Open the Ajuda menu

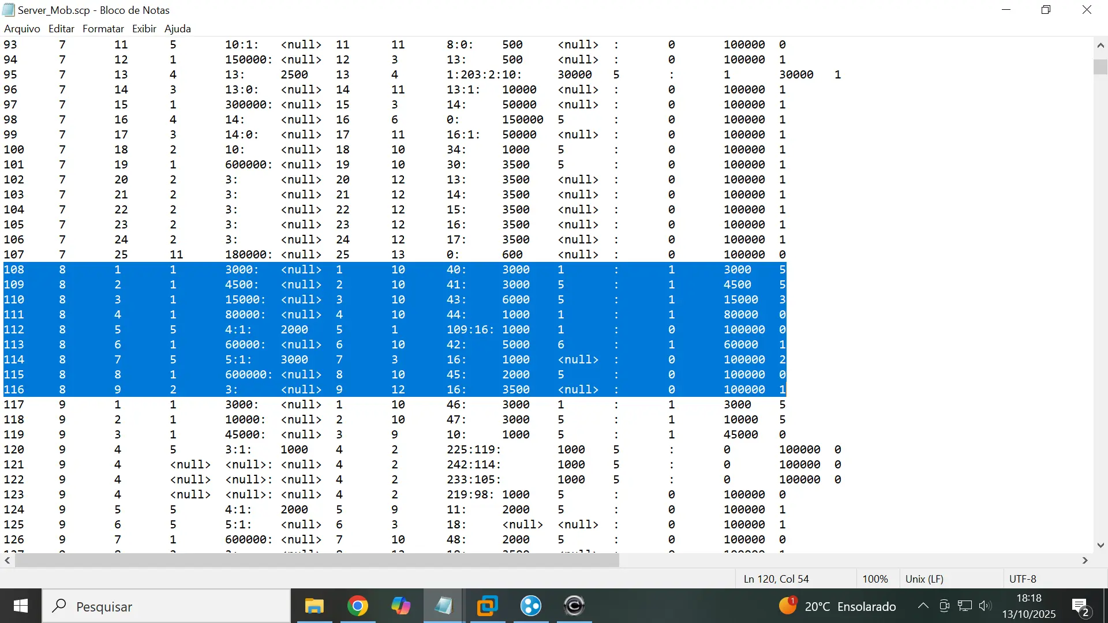[x=177, y=28]
